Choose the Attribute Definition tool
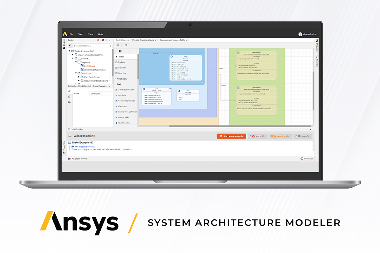The width and height of the screenshot is (380, 253). coord(126,90)
